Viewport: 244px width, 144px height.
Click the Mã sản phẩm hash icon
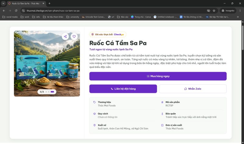coord(162,102)
